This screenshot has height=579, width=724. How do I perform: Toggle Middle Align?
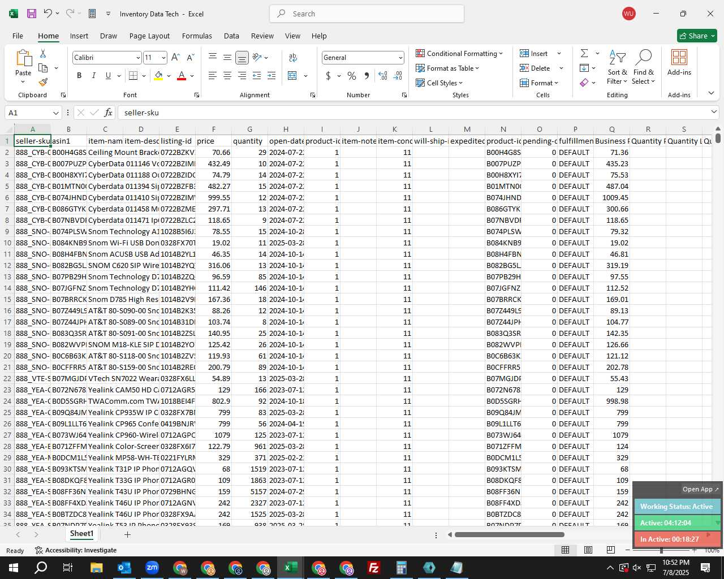tap(227, 57)
